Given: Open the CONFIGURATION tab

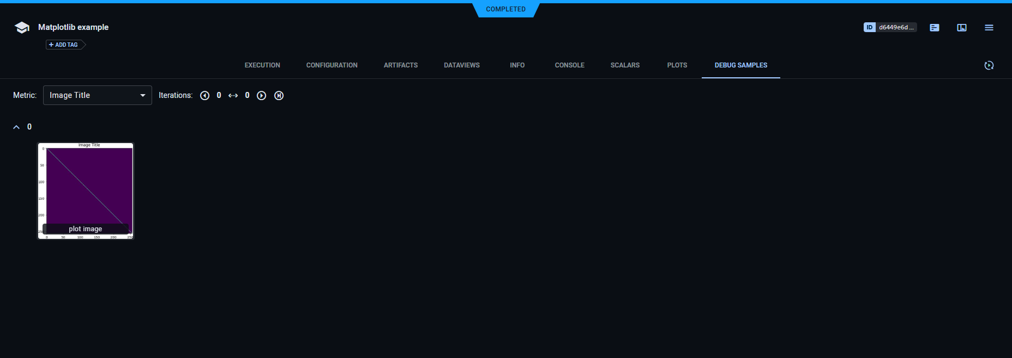Looking at the screenshot, I should (x=332, y=65).
